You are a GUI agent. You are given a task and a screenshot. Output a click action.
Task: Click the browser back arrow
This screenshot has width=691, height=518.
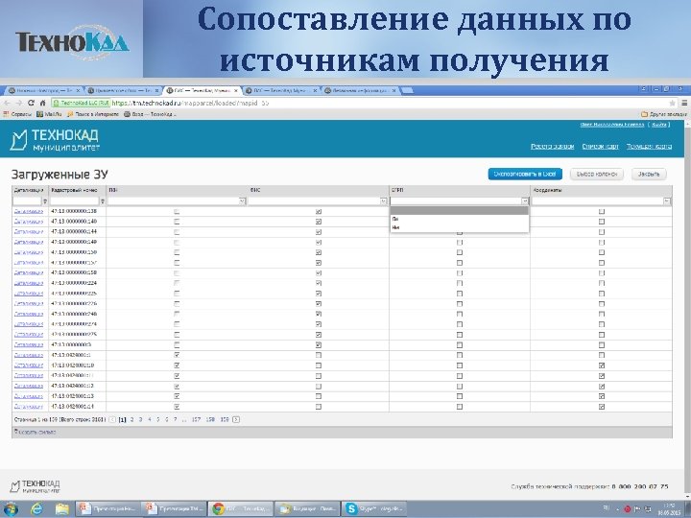click(x=7, y=103)
